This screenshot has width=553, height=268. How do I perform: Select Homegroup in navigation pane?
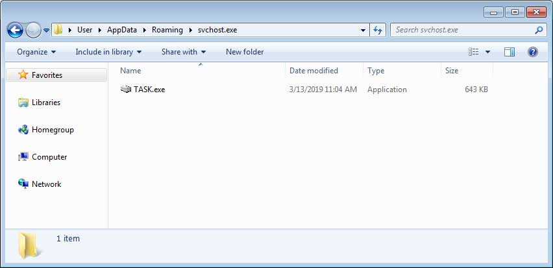tap(53, 130)
